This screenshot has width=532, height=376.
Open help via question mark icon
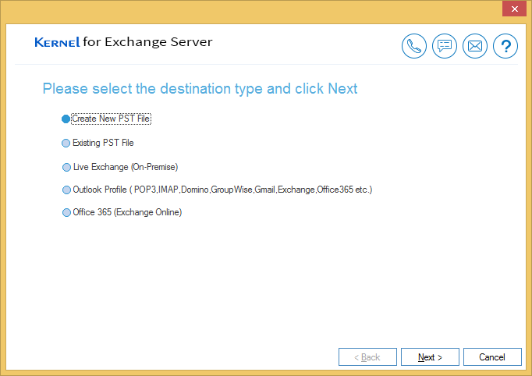tap(505, 47)
